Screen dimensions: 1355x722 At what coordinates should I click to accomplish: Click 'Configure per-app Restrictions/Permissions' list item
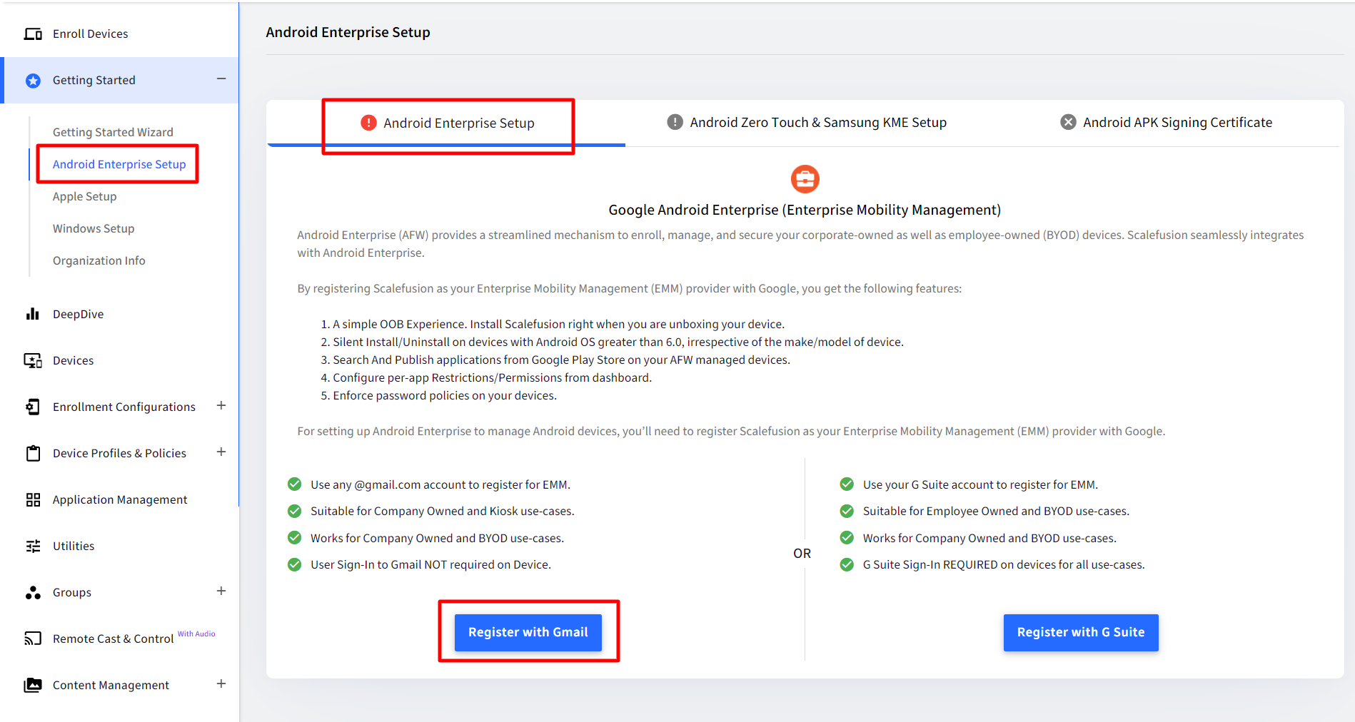tap(493, 377)
